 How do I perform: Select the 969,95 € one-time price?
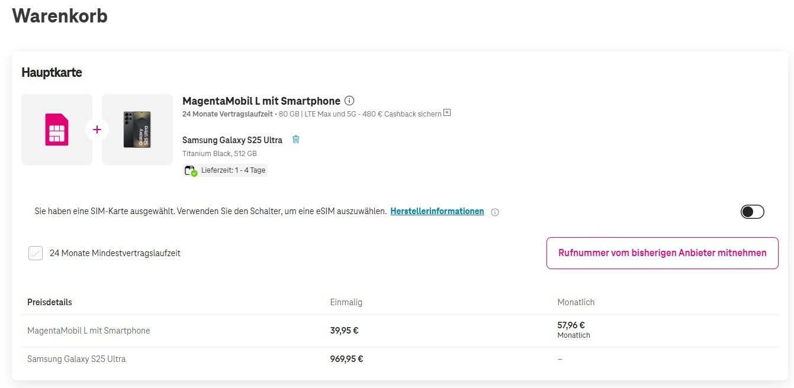[346, 359]
